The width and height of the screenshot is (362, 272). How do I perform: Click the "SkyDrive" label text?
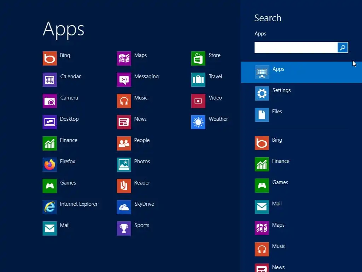[x=144, y=204]
